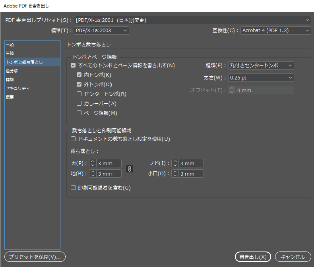Click the オフセット(F) 0 mm field

click(x=265, y=90)
